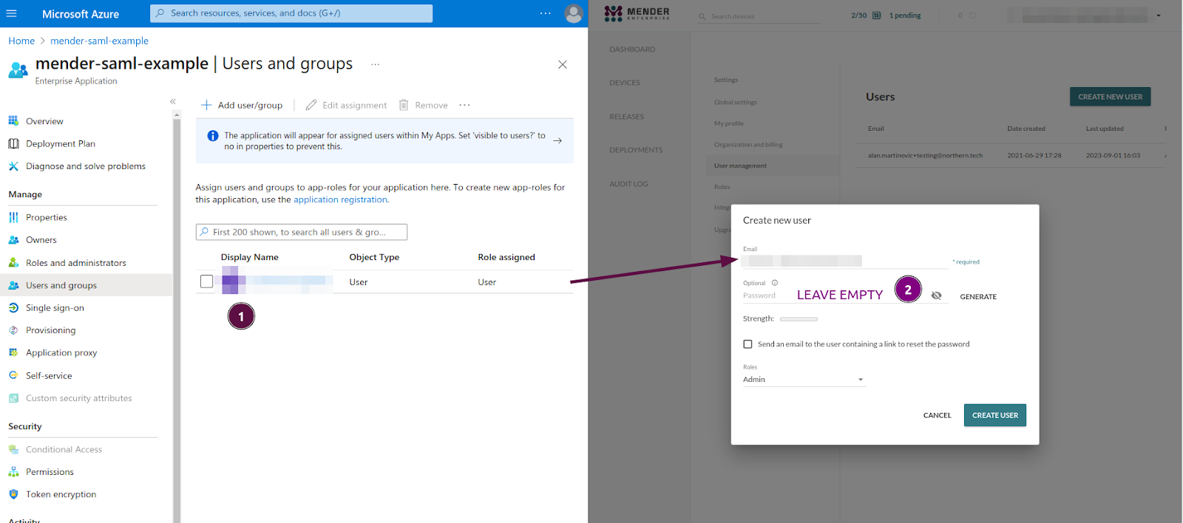1183x523 pixels.
Task: Click the Azure search resources field
Action: pyautogui.click(x=291, y=13)
